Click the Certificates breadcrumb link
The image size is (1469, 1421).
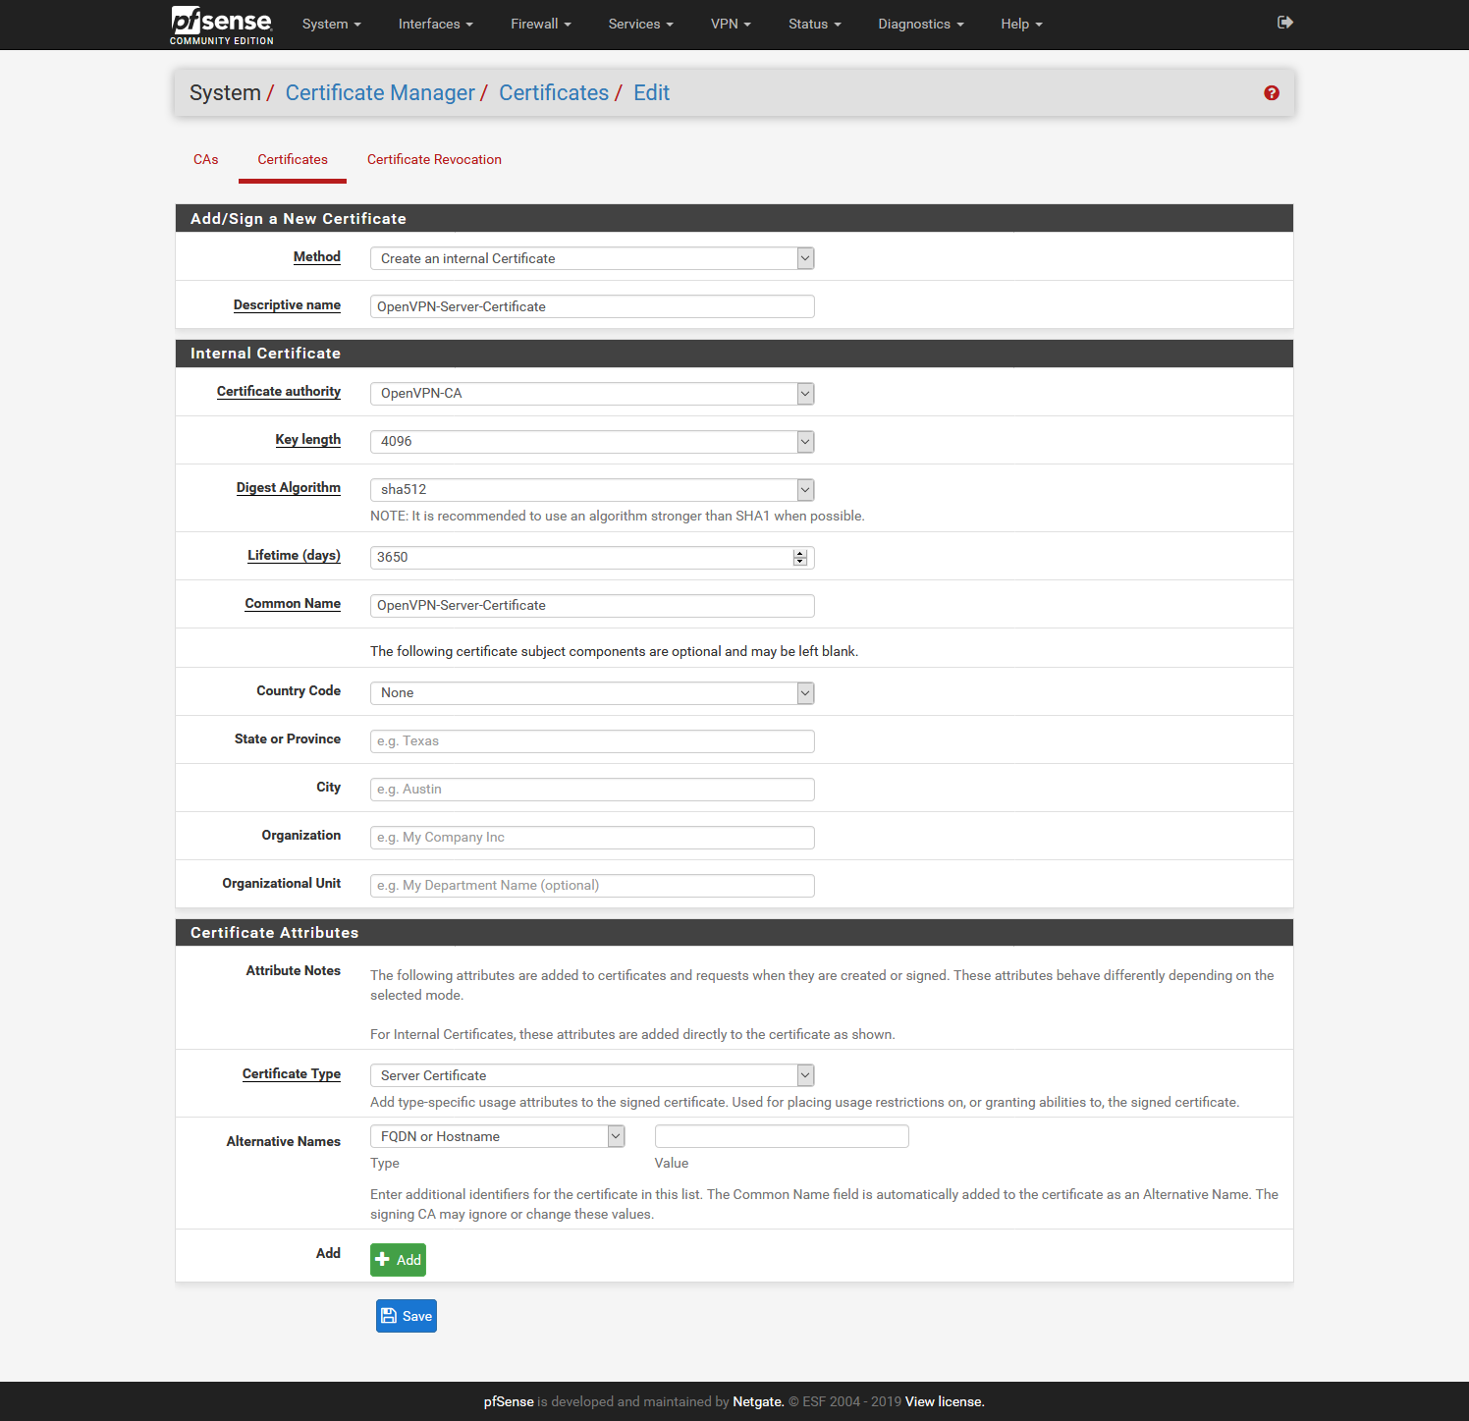(x=554, y=92)
